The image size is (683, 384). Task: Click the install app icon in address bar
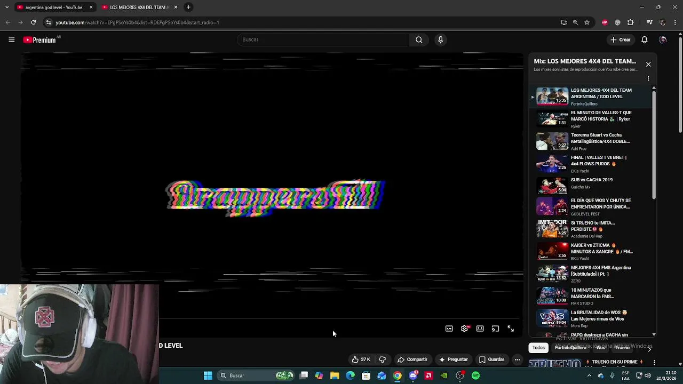(564, 22)
